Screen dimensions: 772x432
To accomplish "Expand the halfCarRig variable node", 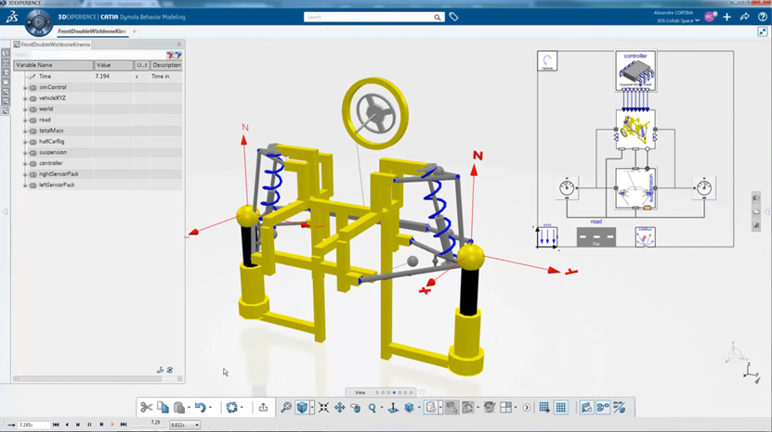I will point(25,142).
